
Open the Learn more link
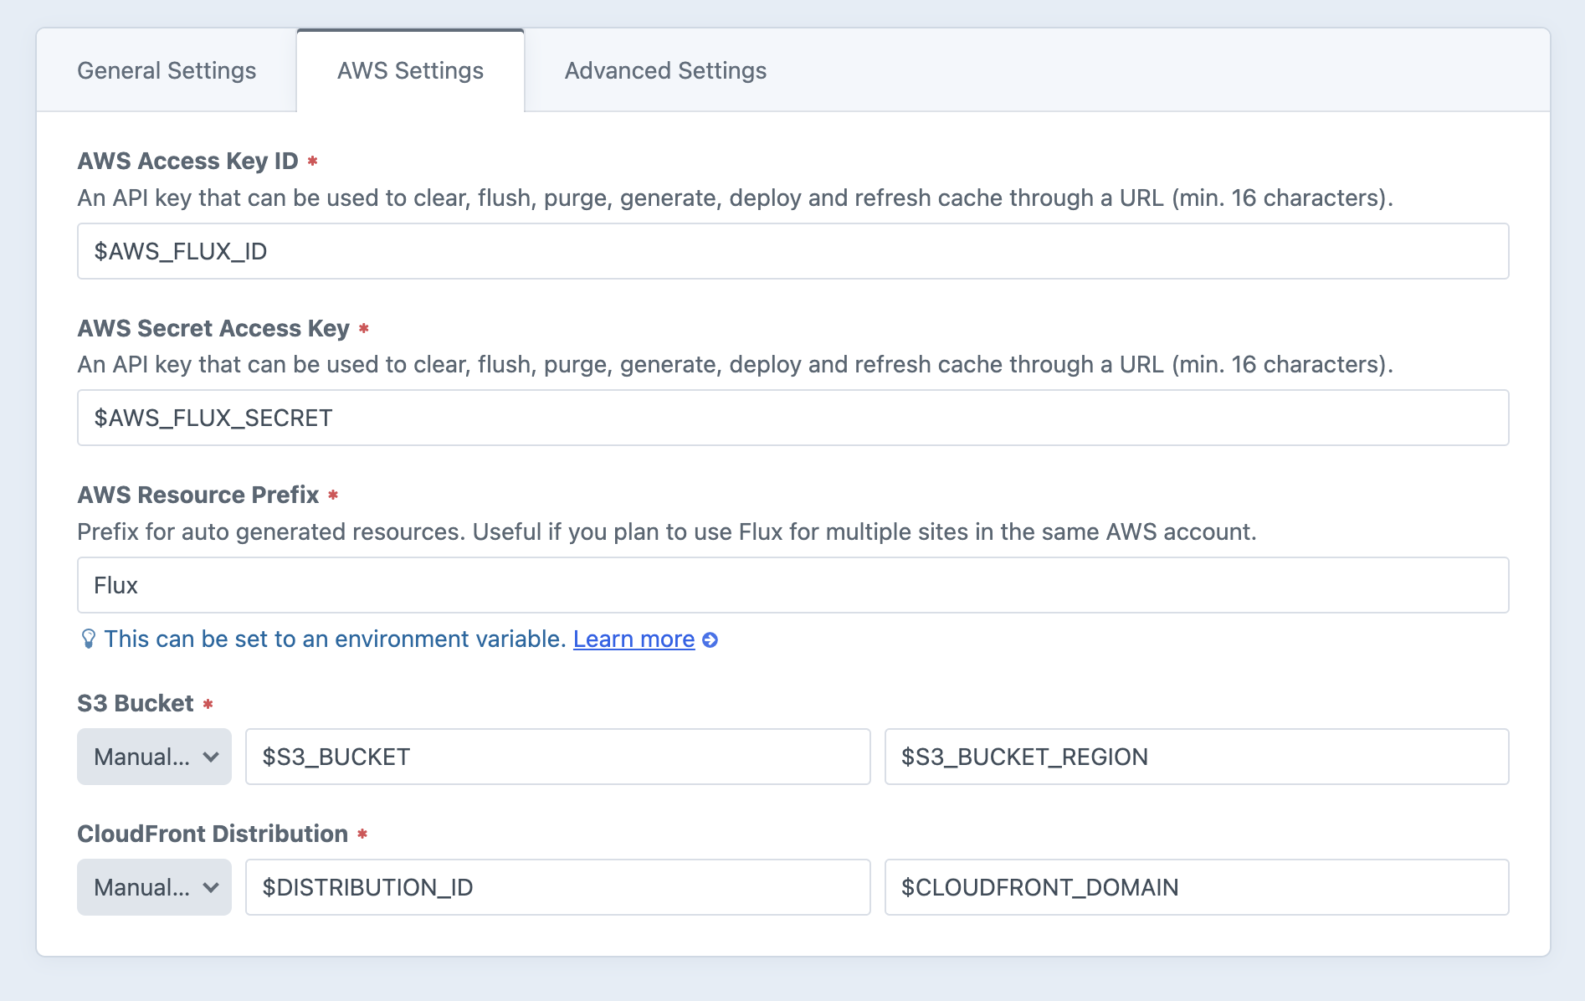[633, 639]
